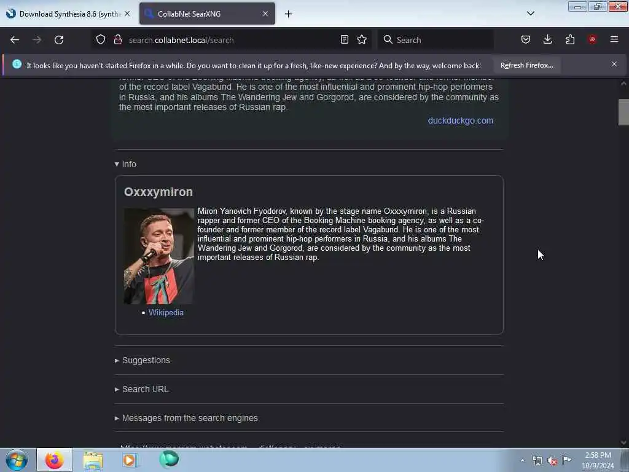The height and width of the screenshot is (472, 629).
Task: Open the duckduckgo.com link
Action: pyautogui.click(x=461, y=120)
